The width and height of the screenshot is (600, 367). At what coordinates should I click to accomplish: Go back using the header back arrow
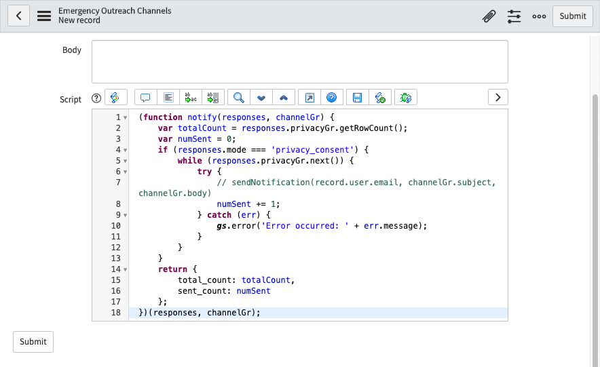pyautogui.click(x=18, y=16)
